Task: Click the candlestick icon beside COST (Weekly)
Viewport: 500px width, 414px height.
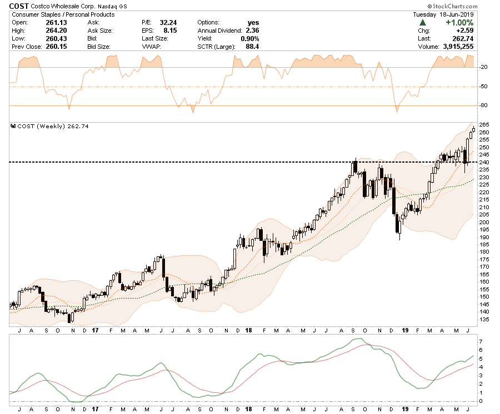Action: pos(13,126)
